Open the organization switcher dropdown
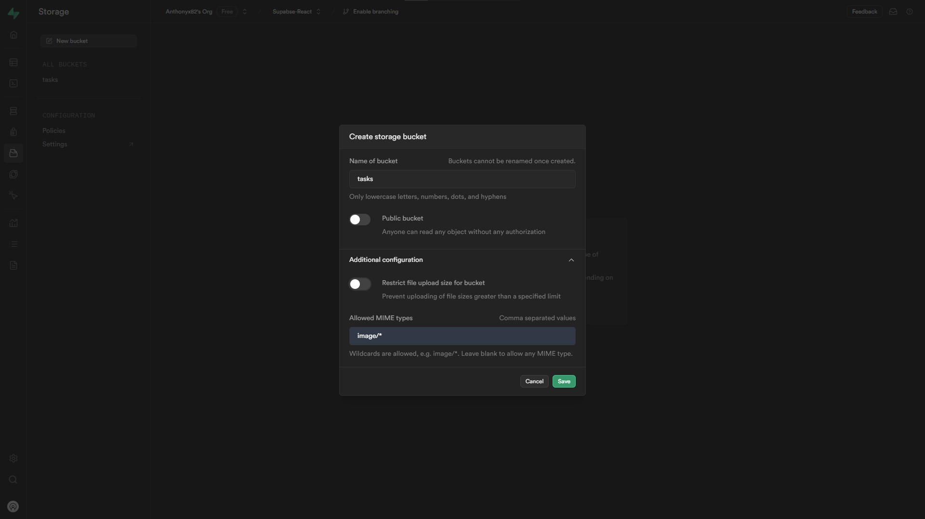The height and width of the screenshot is (519, 925). pyautogui.click(x=245, y=12)
